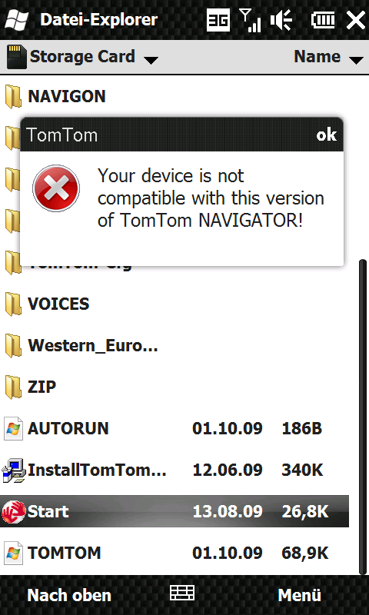Screen dimensions: 369x615
Task: Click the AUTORUN file icon
Action: coord(14,428)
